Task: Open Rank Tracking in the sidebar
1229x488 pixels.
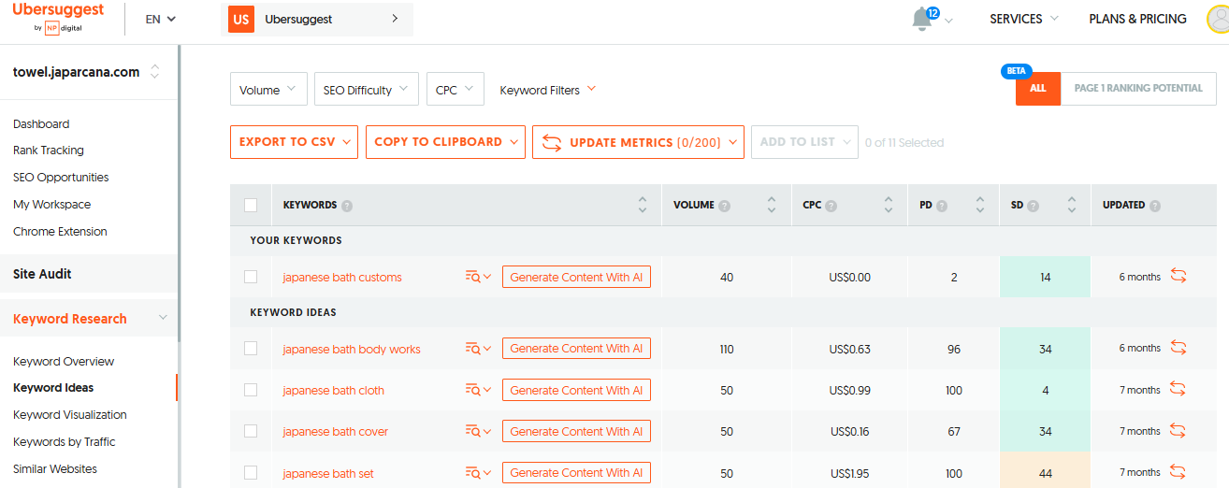Action: (x=49, y=150)
